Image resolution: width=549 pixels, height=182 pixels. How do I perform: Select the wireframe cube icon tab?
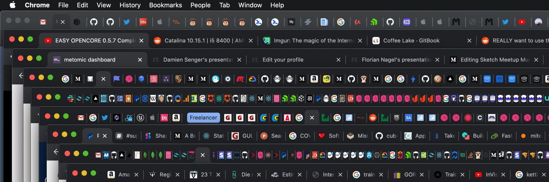pos(301,98)
